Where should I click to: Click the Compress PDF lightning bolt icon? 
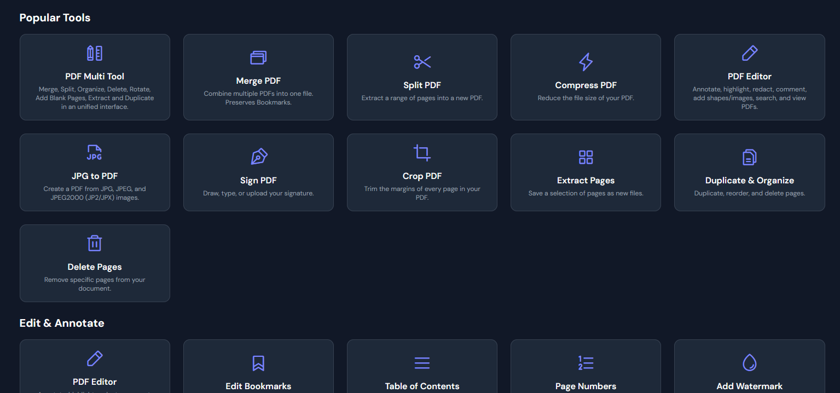click(x=586, y=62)
